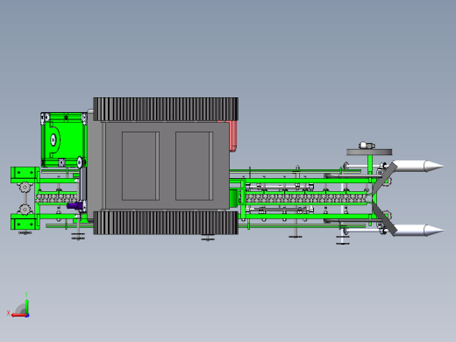Screen dimensions: 456x342
Task: Click the gray flat disc above the front frame
Action: (x=369, y=152)
